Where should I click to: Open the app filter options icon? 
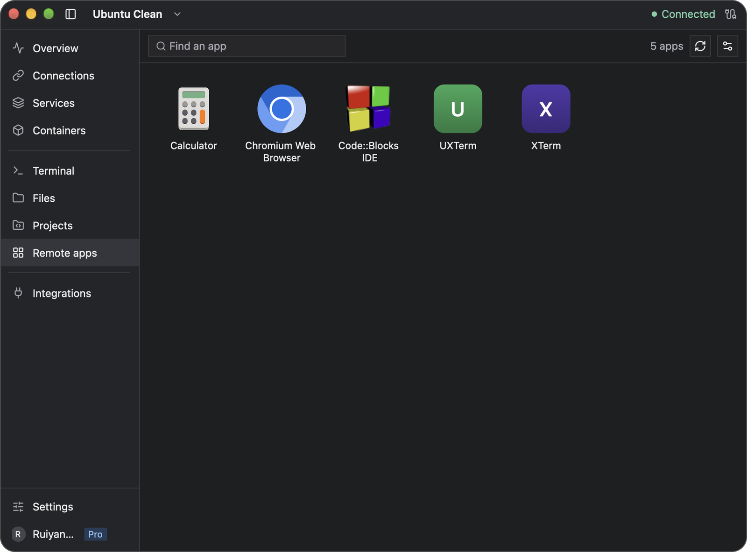[727, 46]
